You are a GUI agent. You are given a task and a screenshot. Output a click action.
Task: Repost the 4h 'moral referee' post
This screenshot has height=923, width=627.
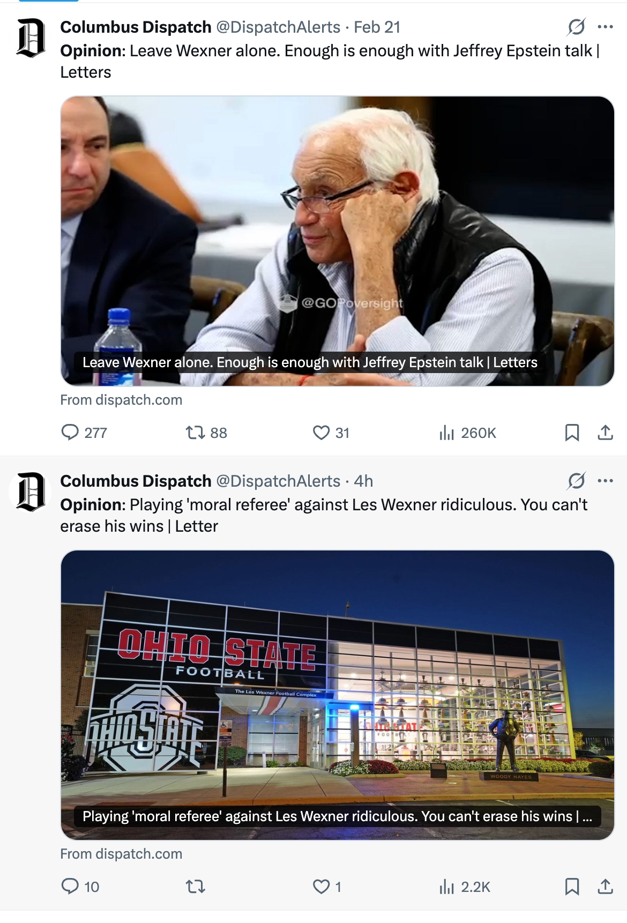pos(195,886)
